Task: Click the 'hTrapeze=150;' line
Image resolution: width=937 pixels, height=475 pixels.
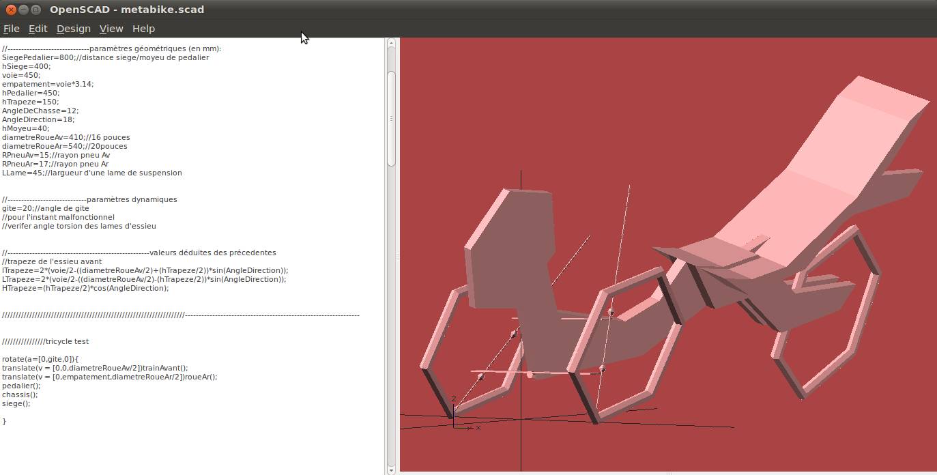Action: [x=30, y=102]
